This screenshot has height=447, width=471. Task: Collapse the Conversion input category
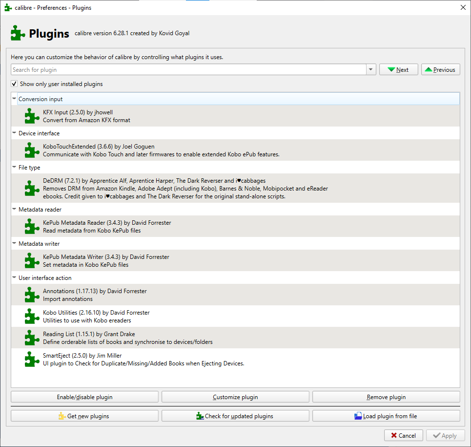tap(14, 98)
